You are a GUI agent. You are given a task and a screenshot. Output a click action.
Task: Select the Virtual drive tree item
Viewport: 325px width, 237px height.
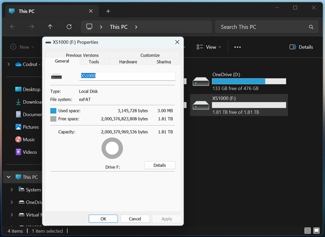[x=30, y=215]
